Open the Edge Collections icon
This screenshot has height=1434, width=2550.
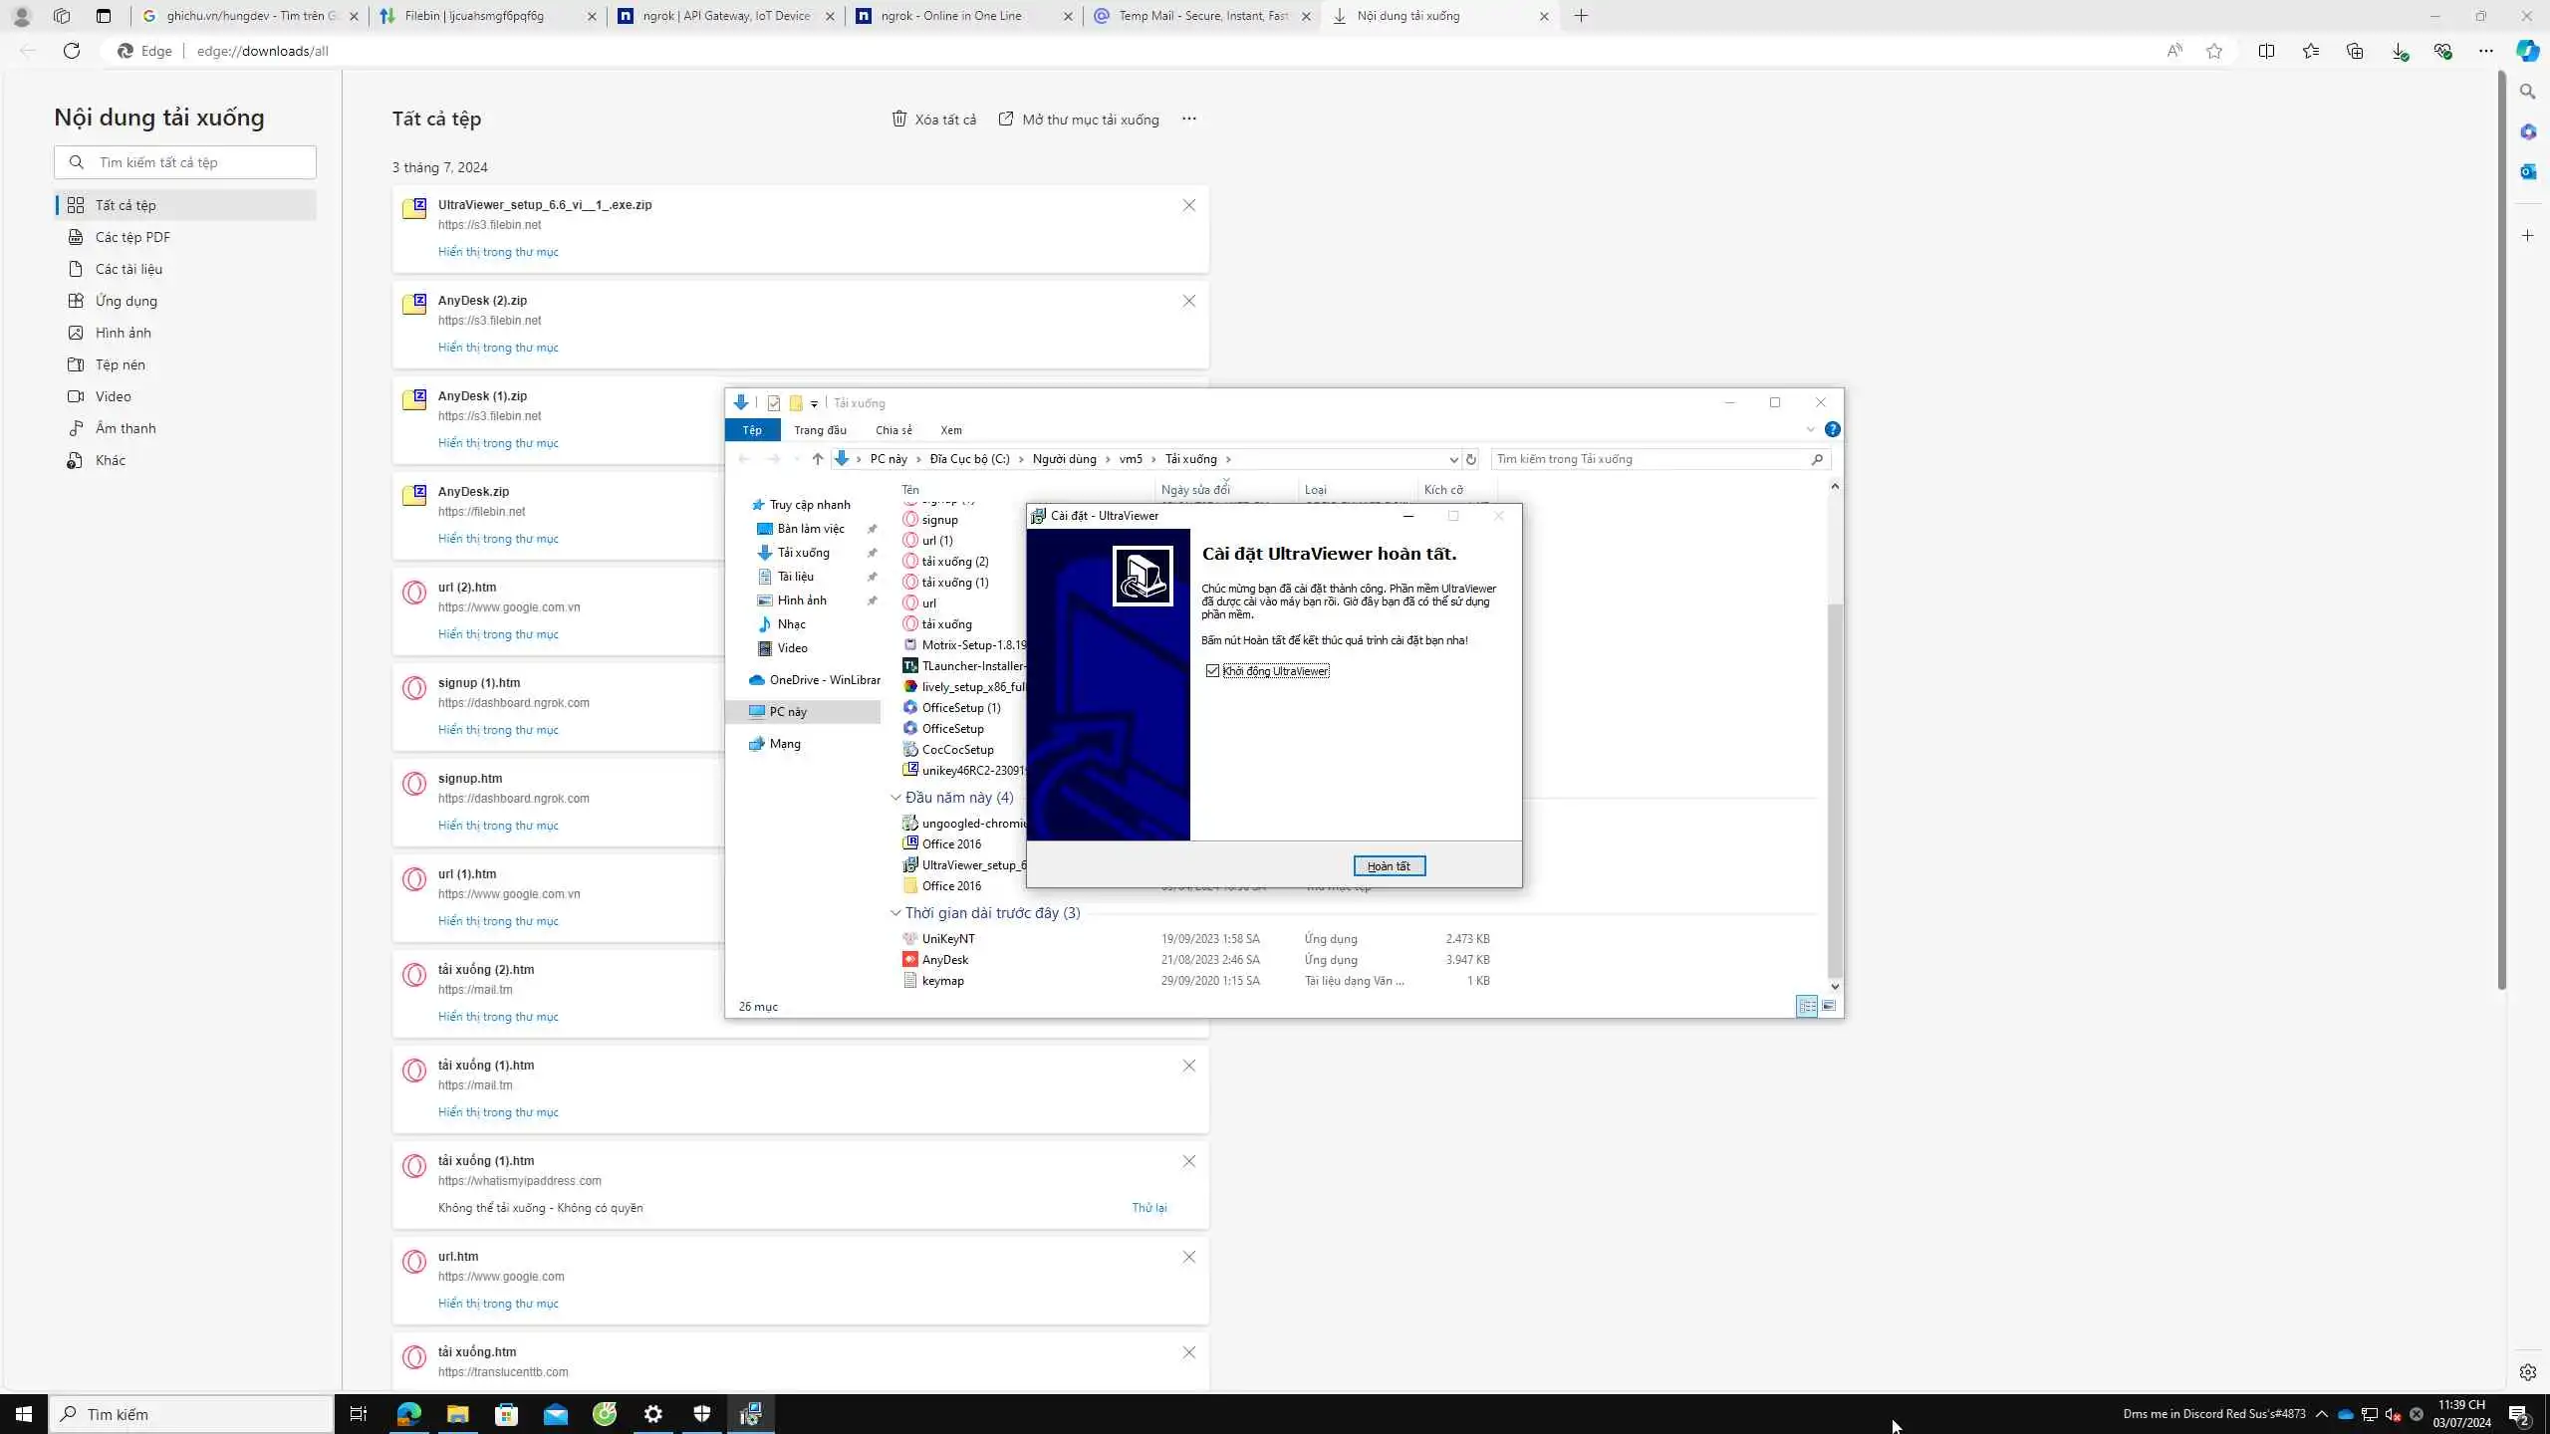(2355, 51)
